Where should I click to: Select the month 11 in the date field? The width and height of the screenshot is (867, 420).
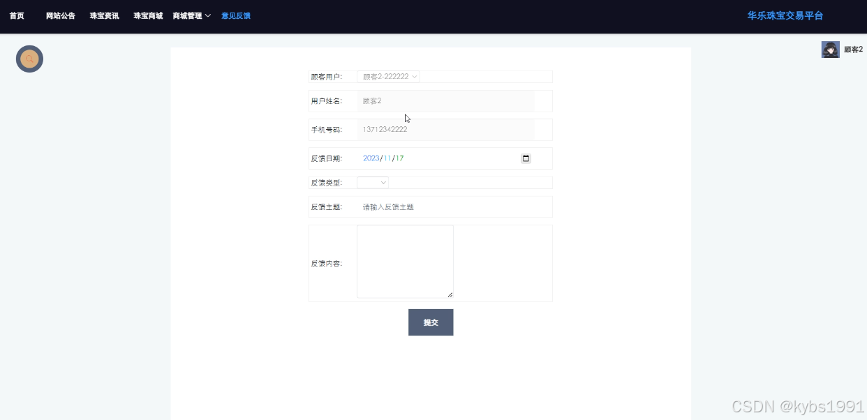pyautogui.click(x=387, y=158)
